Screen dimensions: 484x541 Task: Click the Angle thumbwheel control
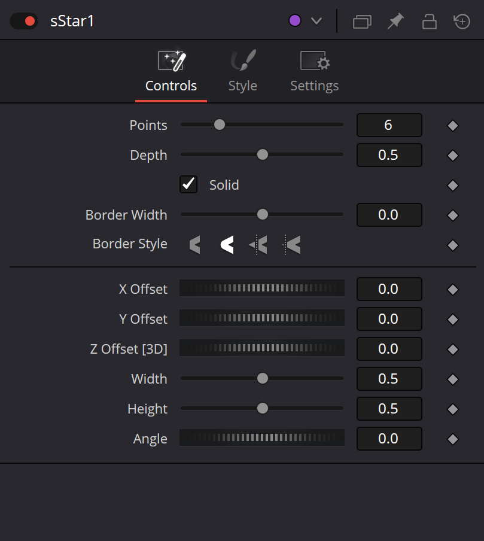pyautogui.click(x=262, y=437)
